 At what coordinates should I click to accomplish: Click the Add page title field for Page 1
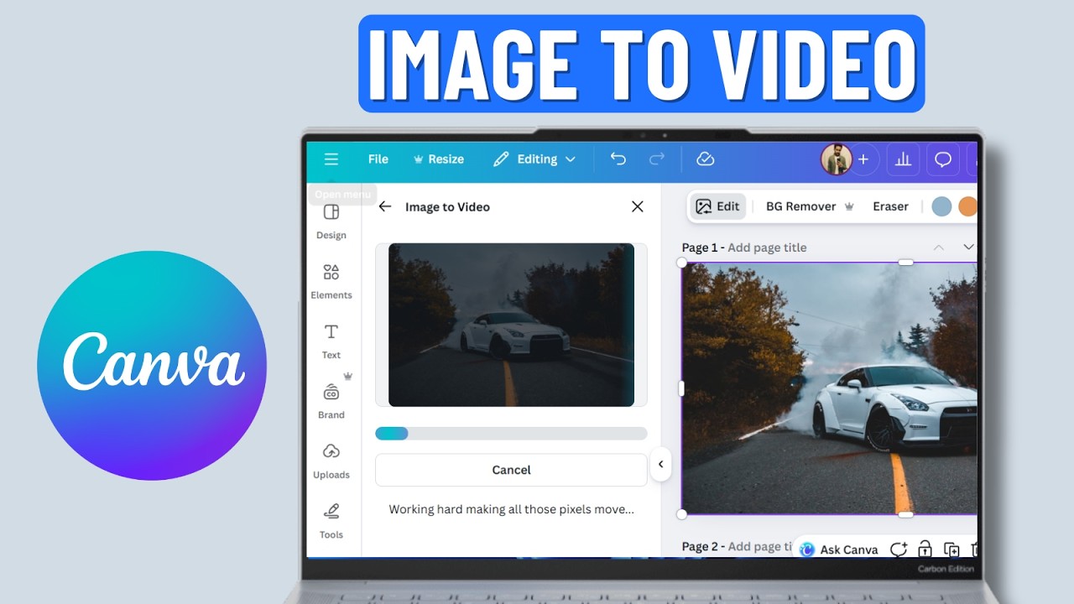point(767,247)
